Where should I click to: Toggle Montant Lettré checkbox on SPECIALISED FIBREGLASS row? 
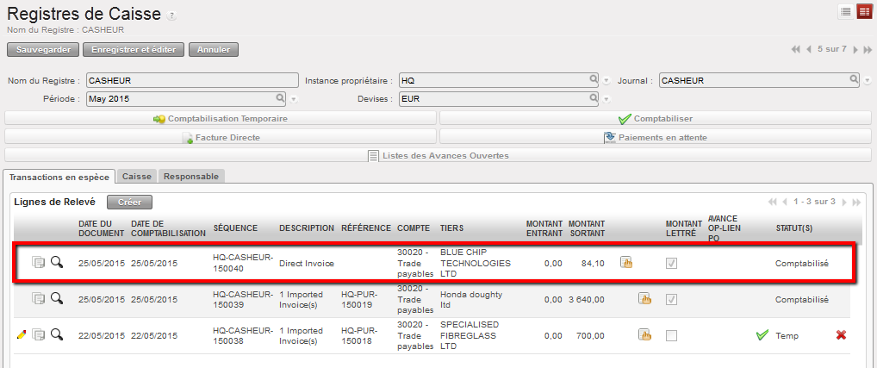(671, 335)
